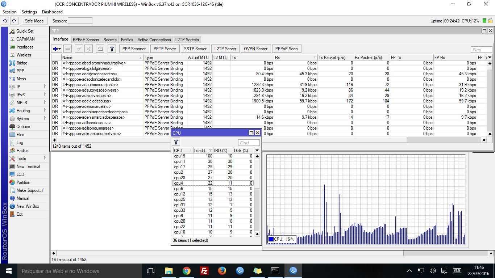Viewport: 495px width, 278px height.
Task: Click the Comment icon in PPP toolbar
Action: pyautogui.click(x=100, y=49)
